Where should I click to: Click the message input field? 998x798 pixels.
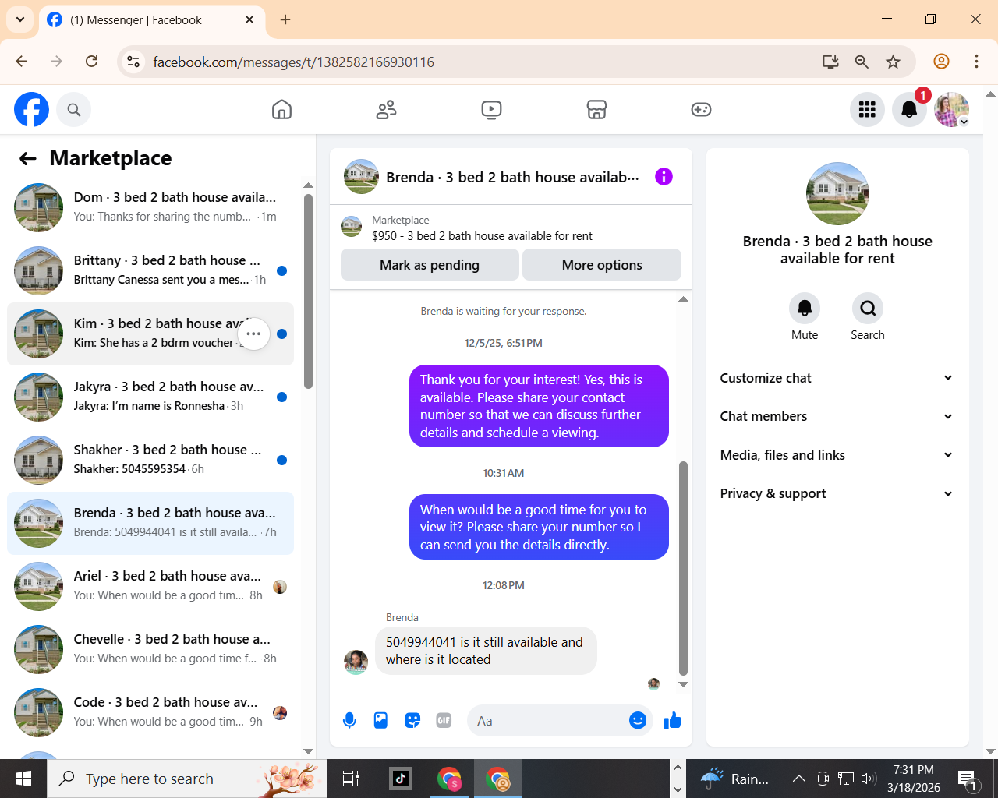pyautogui.click(x=550, y=721)
